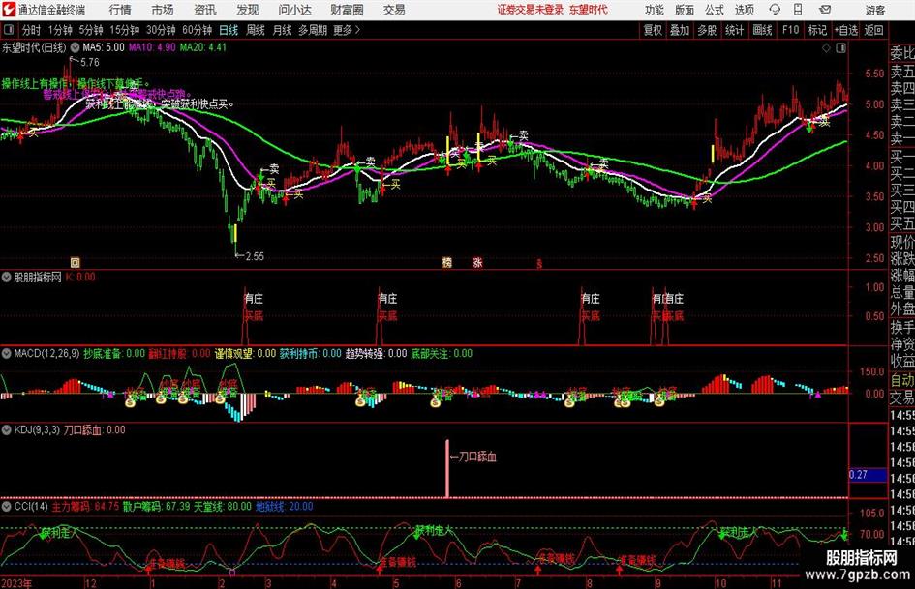Switch to the 分时 chart tab
The width and height of the screenshot is (915, 589).
[x=32, y=30]
